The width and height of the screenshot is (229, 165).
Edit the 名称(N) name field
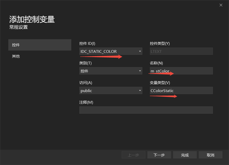(x=181, y=71)
